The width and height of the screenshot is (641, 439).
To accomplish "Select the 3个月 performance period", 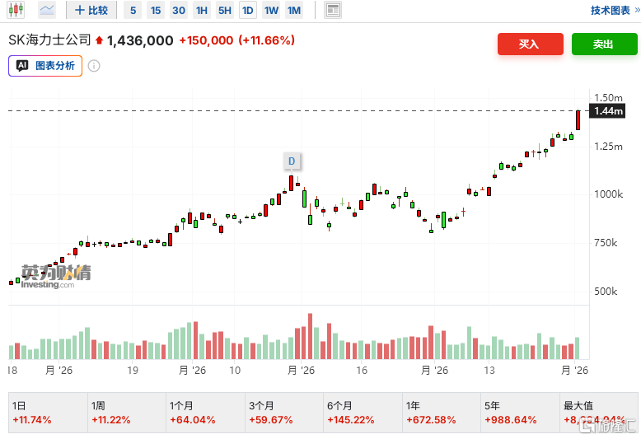I will pos(284,413).
